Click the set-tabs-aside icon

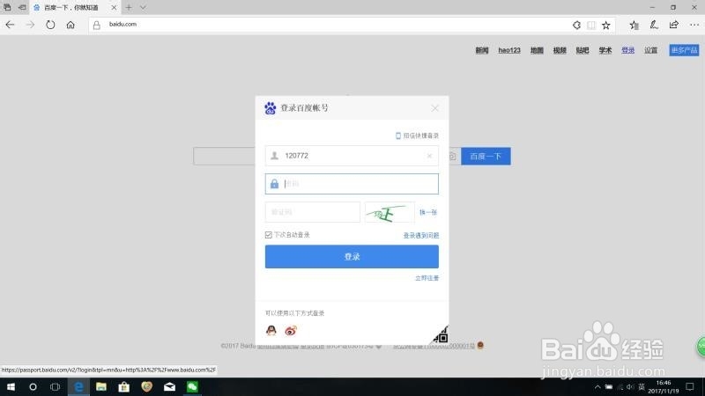coord(21,7)
